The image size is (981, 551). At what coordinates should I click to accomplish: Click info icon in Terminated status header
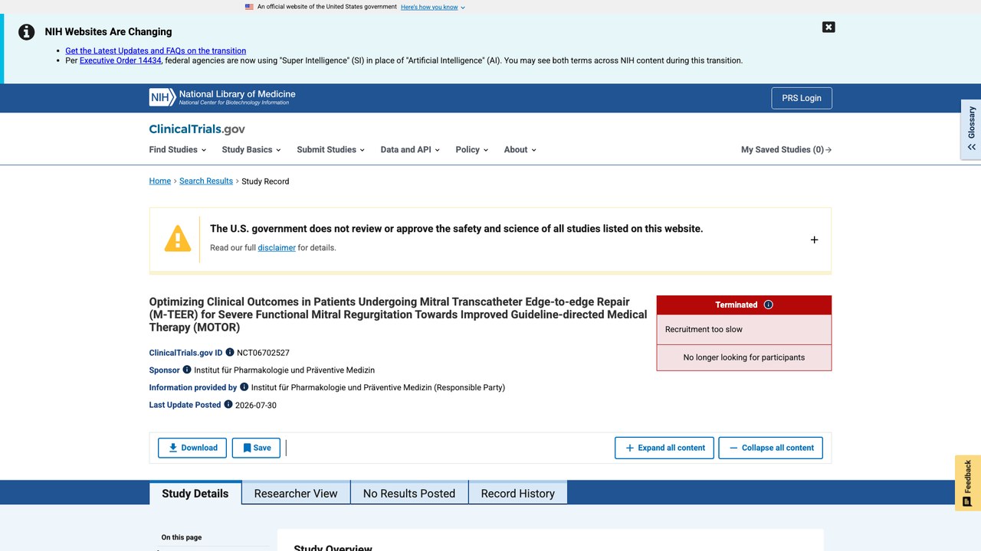(769, 305)
